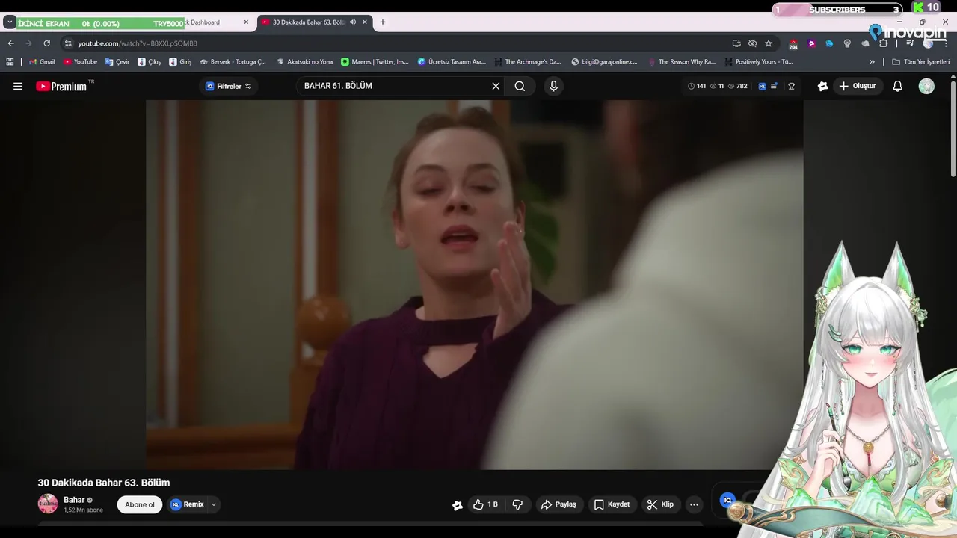Go back with the browser back arrow

click(x=10, y=43)
